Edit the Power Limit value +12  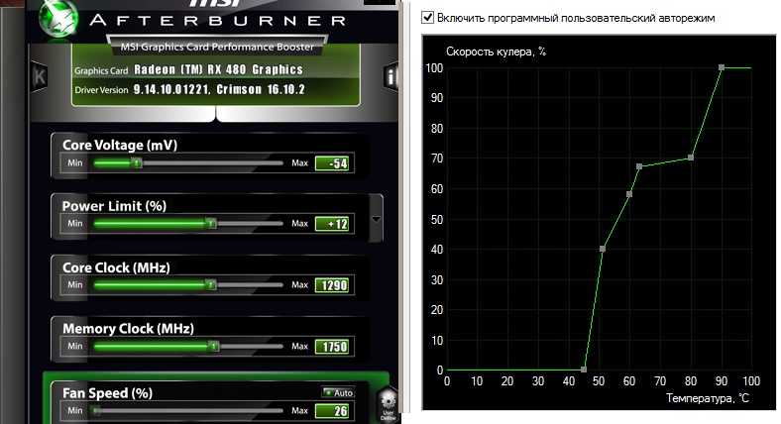333,224
